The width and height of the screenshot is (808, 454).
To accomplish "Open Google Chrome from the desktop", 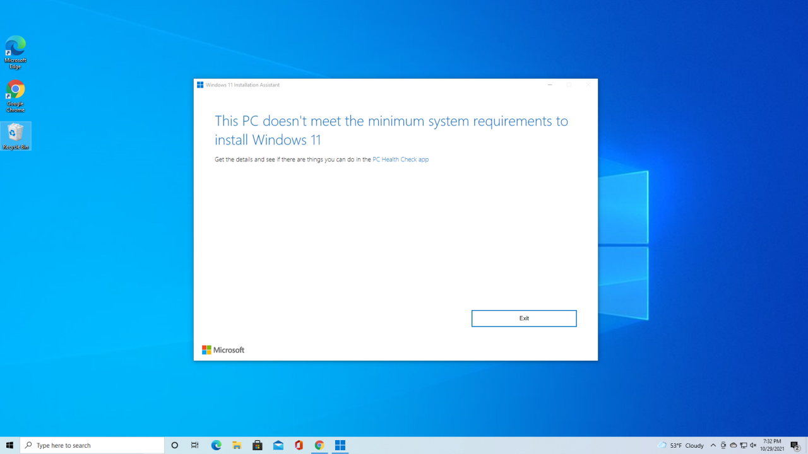I will (15, 90).
